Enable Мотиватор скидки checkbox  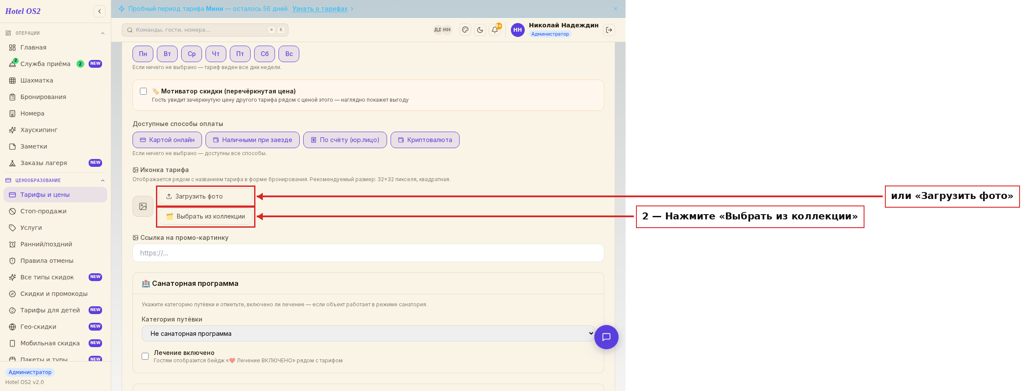coord(143,91)
